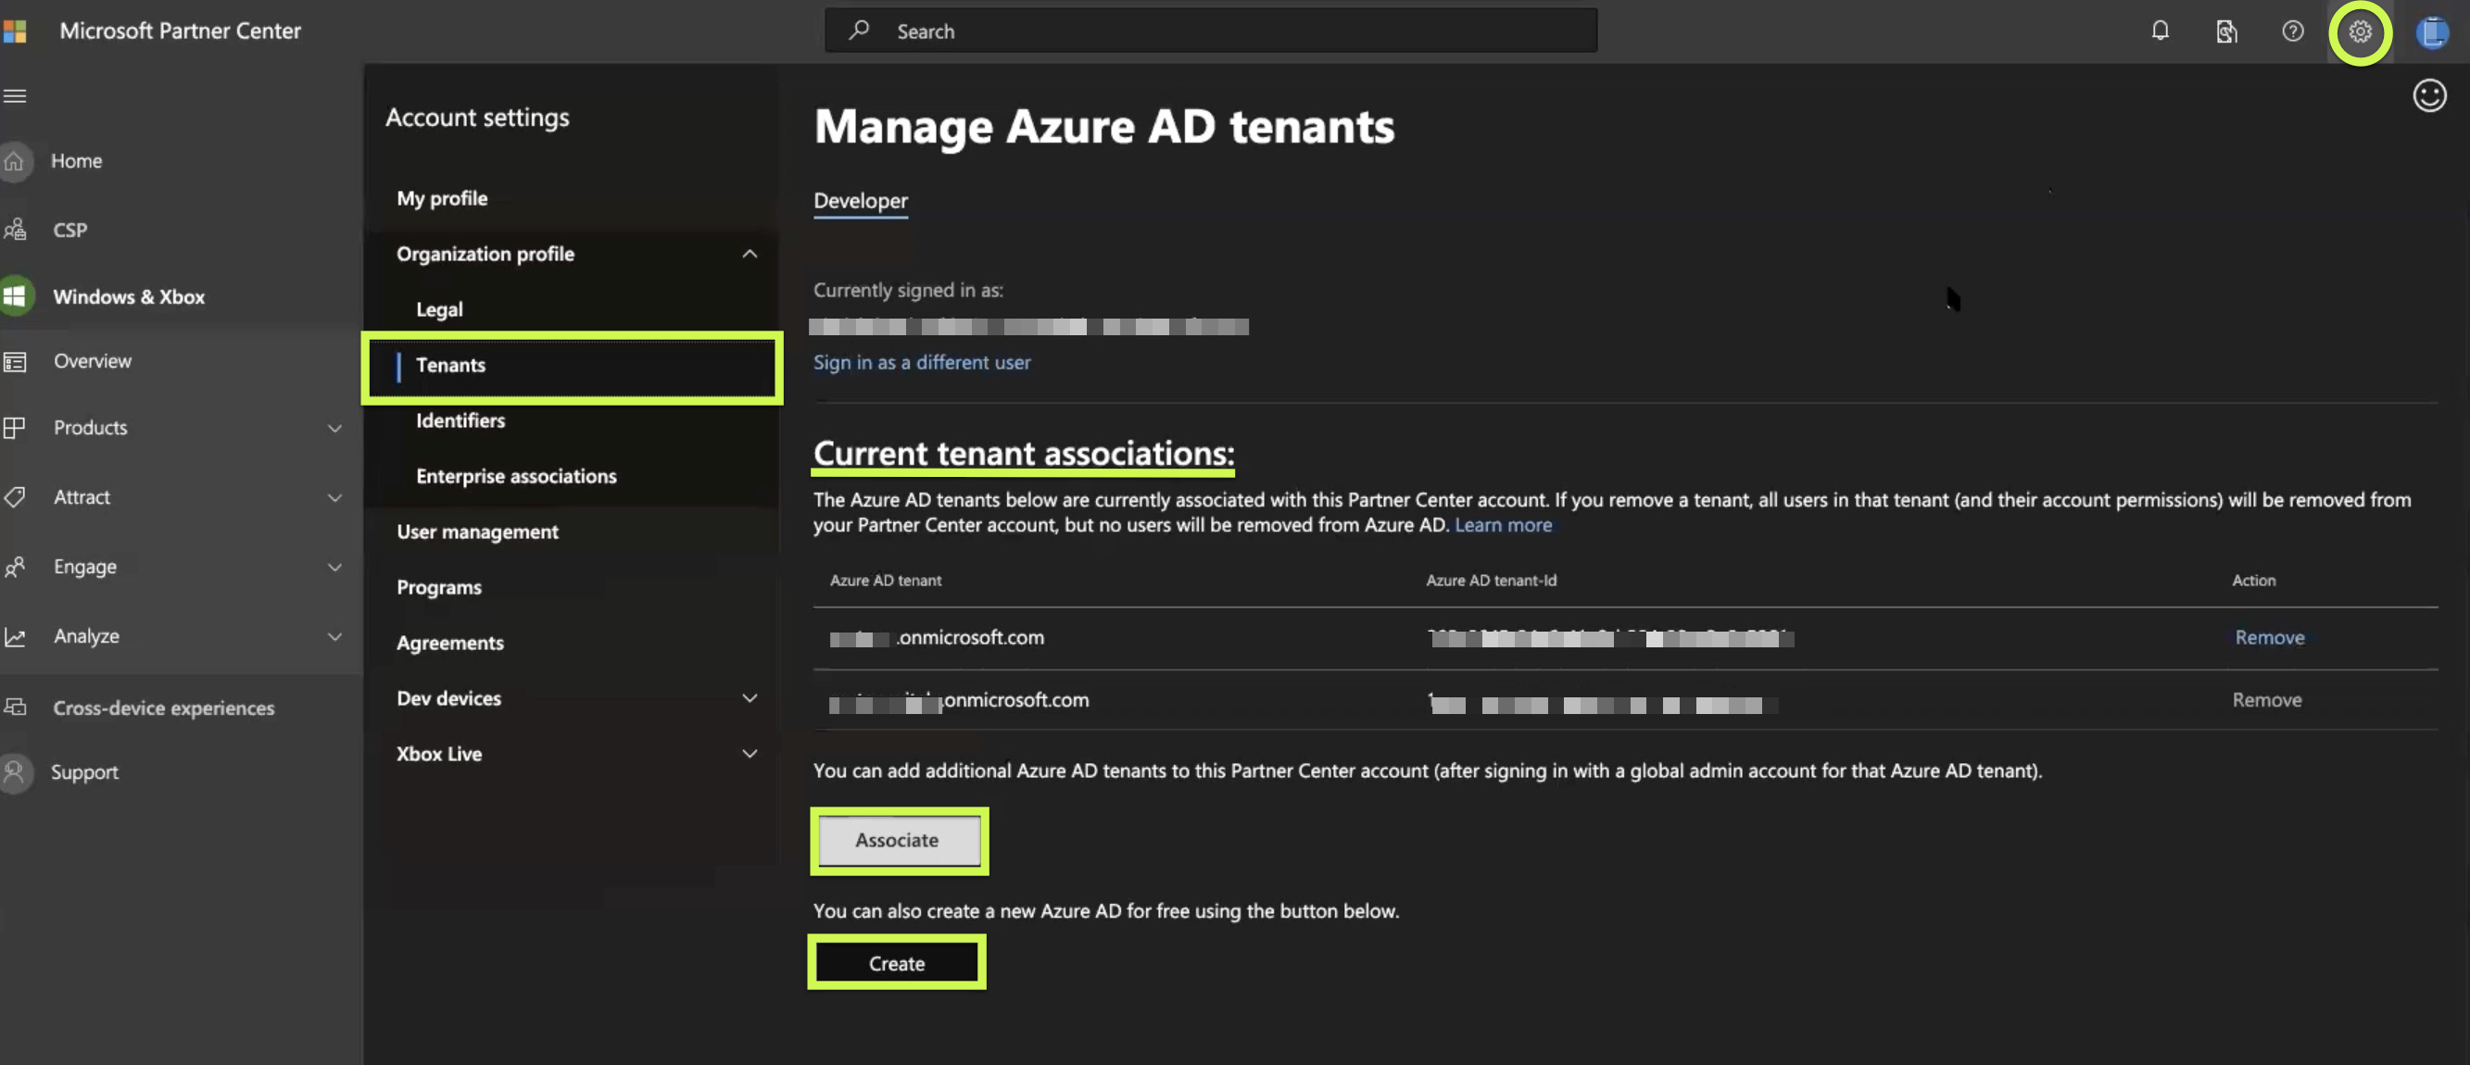The height and width of the screenshot is (1065, 2470).
Task: Expand the Xbox Live chevron
Action: coord(750,754)
